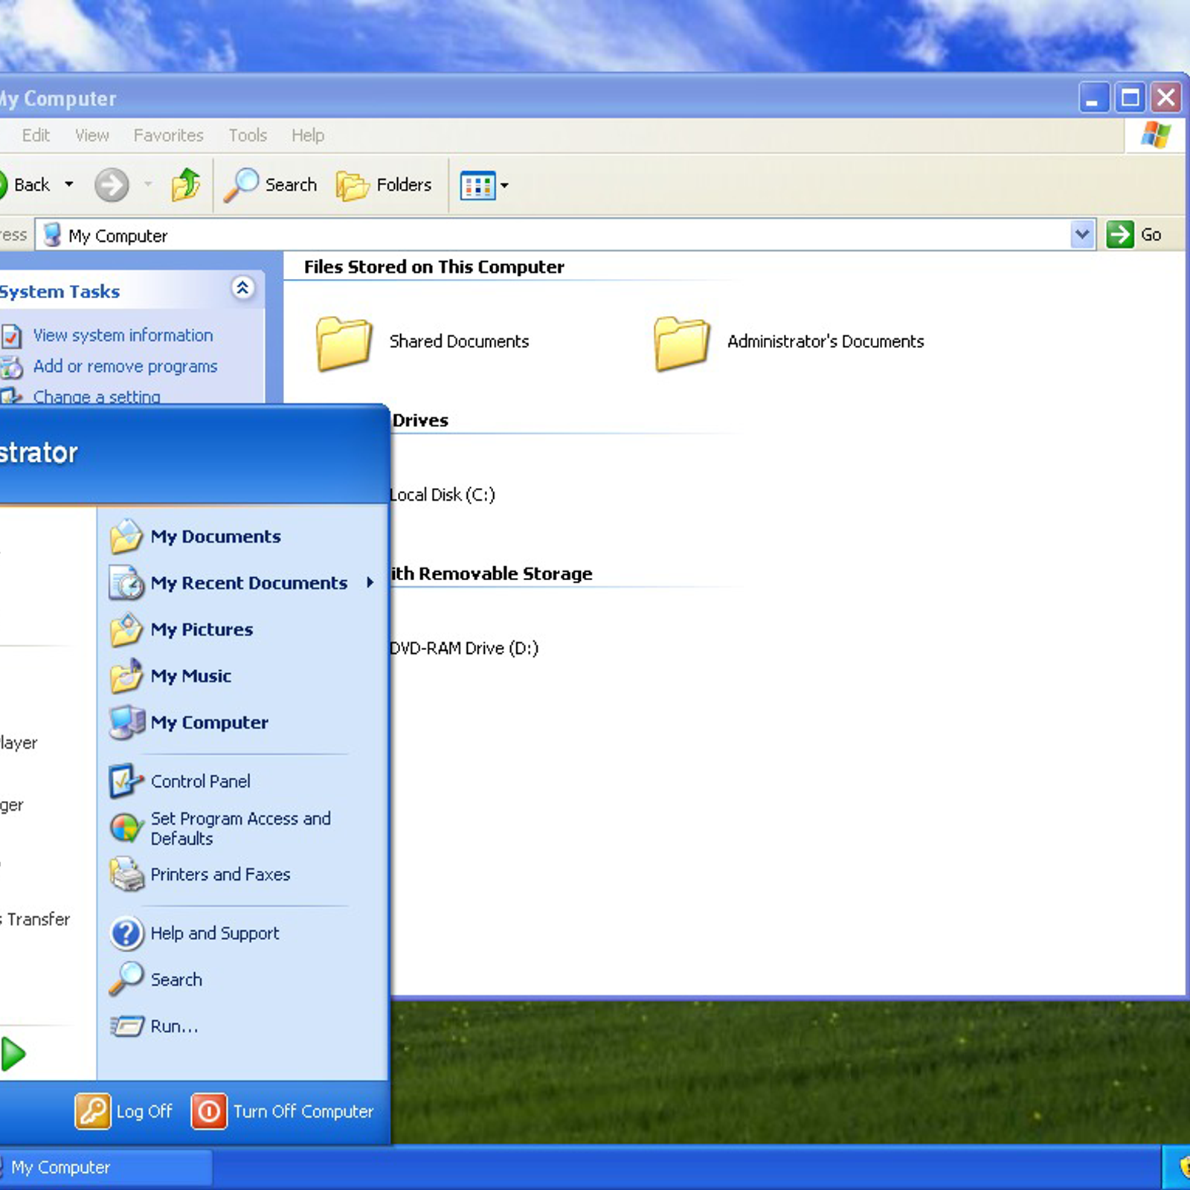
Task: Click the Windows flag logo in toolbar
Action: point(1157,135)
